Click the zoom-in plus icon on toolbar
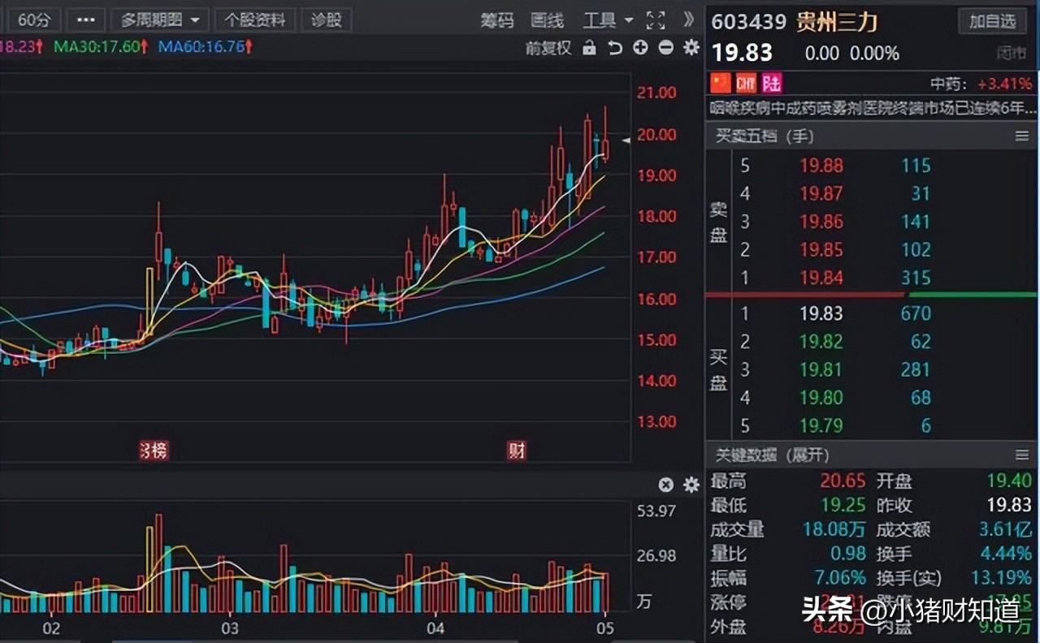This screenshot has height=643, width=1040. pos(640,47)
